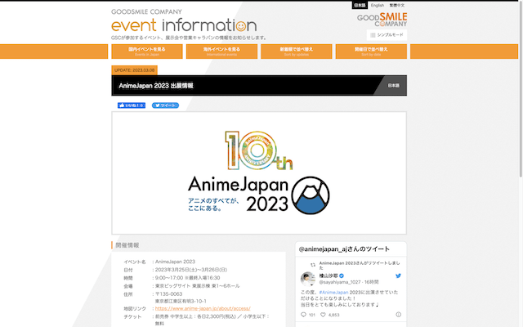Click the Twitter bird icon in tweet
This screenshot has height=327, width=523.
click(x=398, y=276)
